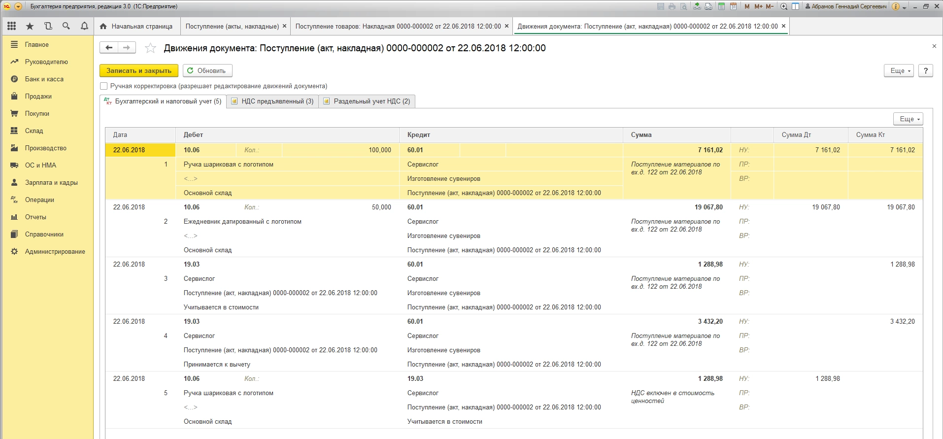943x439 pixels.
Task: Open Favorites star in the tools panel
Action: pos(30,26)
